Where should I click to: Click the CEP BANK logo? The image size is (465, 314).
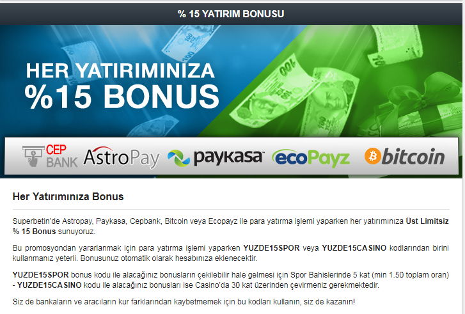tap(50, 156)
